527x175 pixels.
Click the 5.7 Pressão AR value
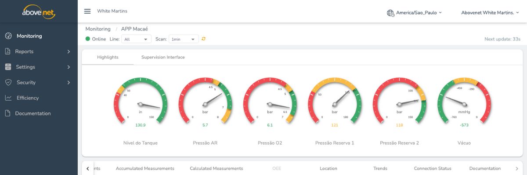point(205,125)
